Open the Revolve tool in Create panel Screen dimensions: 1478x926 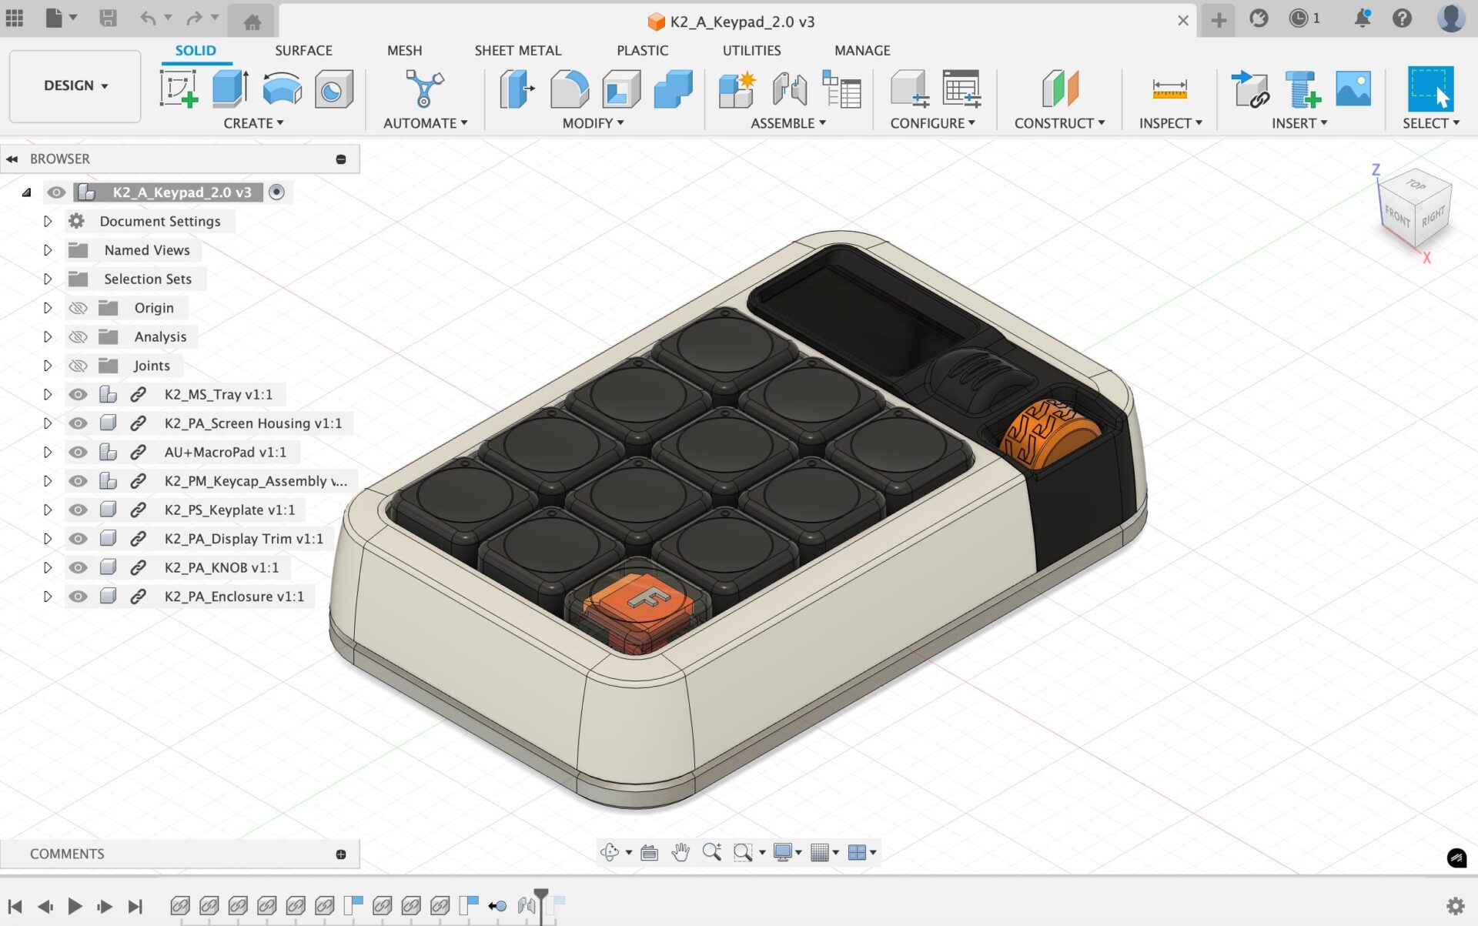[x=282, y=89]
